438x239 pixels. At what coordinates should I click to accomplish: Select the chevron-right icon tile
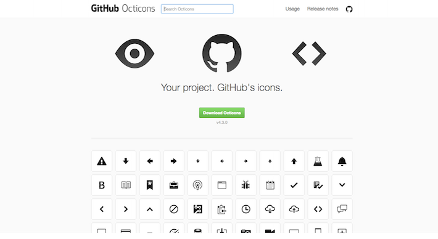point(126,209)
